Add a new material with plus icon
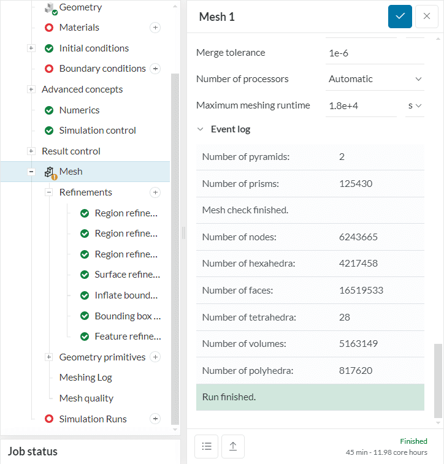The width and height of the screenshot is (444, 464). pyautogui.click(x=155, y=28)
